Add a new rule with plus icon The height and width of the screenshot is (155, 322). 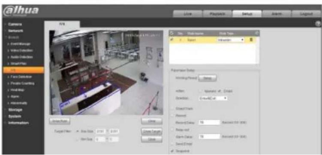(x=257, y=33)
